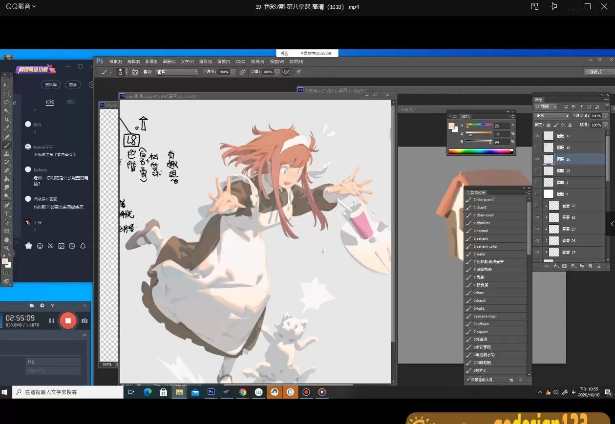The image size is (615, 424).
Task: Click the Create New Layer icon in Layers panel
Action: pyautogui.click(x=591, y=266)
